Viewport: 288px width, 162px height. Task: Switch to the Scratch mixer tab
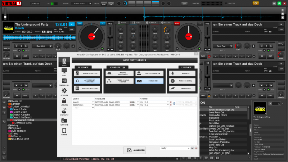coord(152,22)
